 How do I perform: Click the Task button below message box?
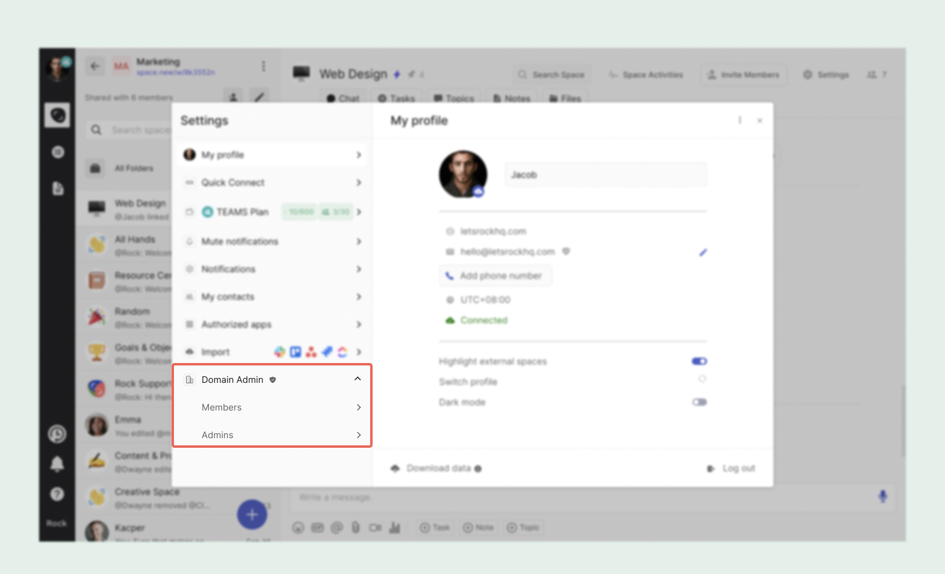[435, 528]
